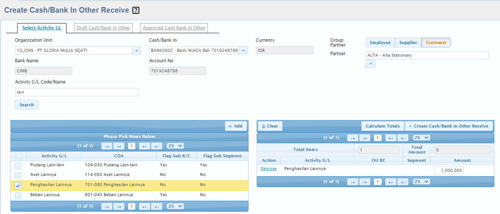Go to last page in top-left paginator
Screen dimensions: 500x214
pos(157,146)
